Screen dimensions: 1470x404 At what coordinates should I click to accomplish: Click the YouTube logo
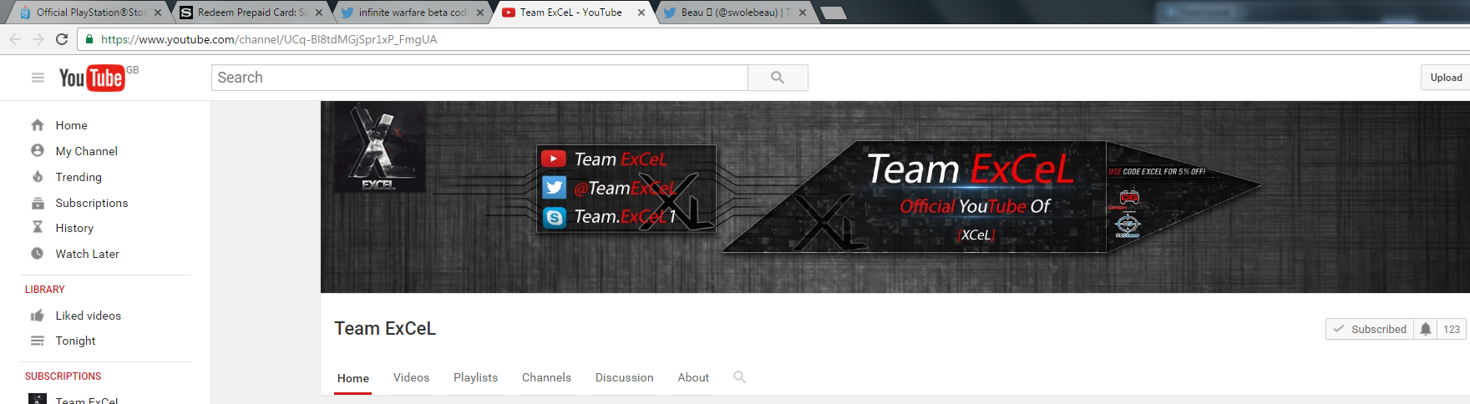coord(92,78)
